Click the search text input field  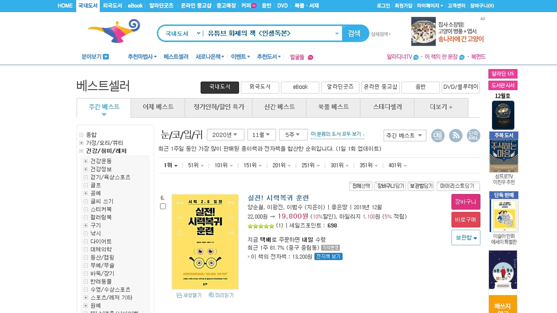(x=270, y=33)
